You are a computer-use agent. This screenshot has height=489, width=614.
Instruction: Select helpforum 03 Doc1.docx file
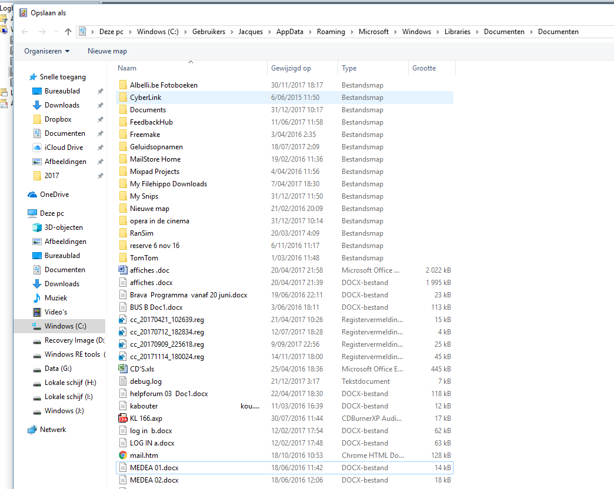pyautogui.click(x=285, y=394)
